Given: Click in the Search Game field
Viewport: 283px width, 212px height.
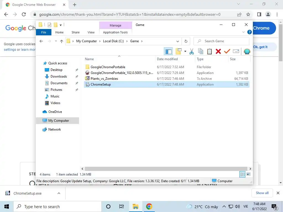Looking at the screenshot, I should pos(221,41).
